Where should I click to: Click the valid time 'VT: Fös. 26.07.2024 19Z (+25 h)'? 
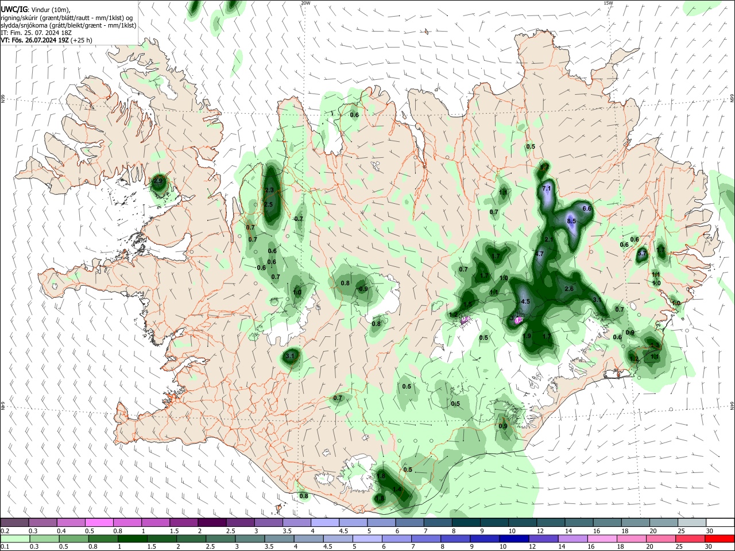coord(46,40)
